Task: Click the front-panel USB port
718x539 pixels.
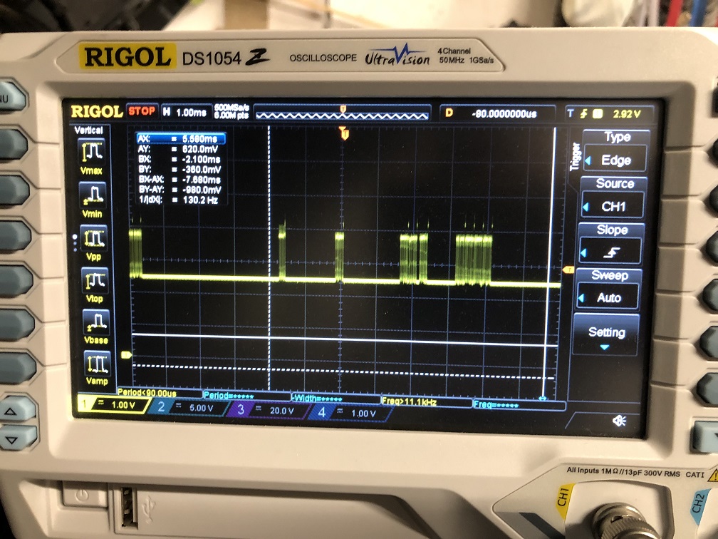Action: pos(129,506)
